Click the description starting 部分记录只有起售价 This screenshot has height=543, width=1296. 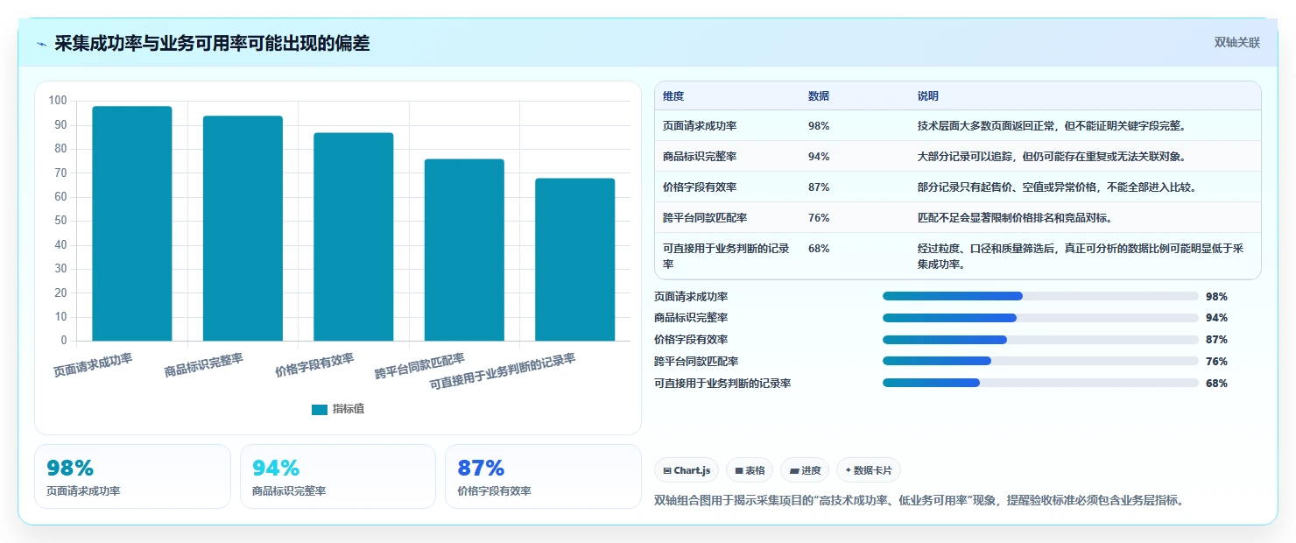1057,187
